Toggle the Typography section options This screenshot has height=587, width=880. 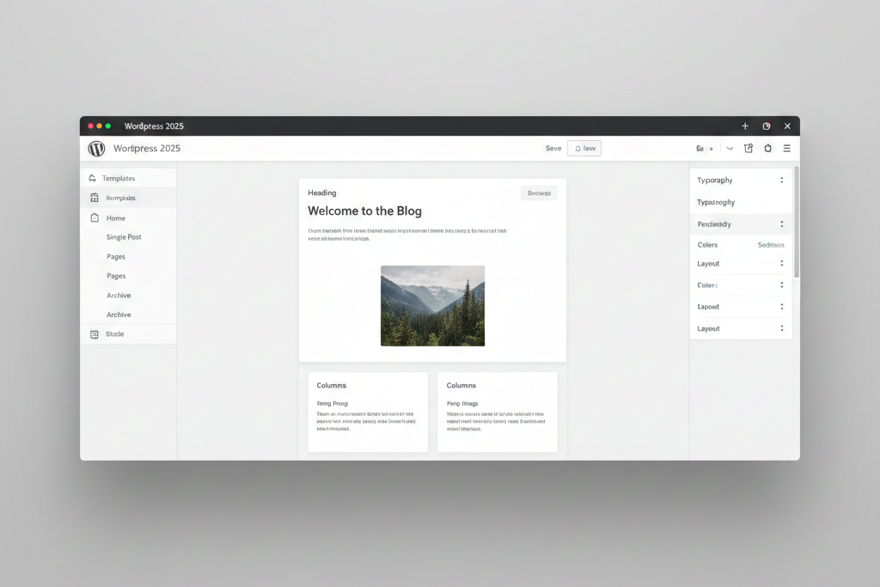click(x=782, y=180)
